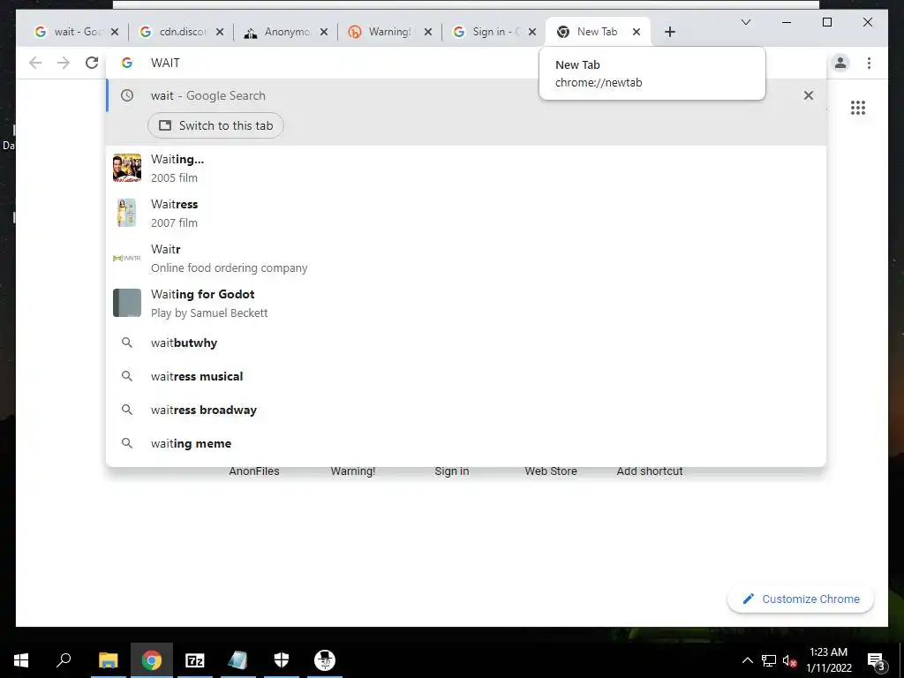Select 'Waiting... 2005 film' suggestion
The height and width of the screenshot is (678, 904).
pos(466,169)
